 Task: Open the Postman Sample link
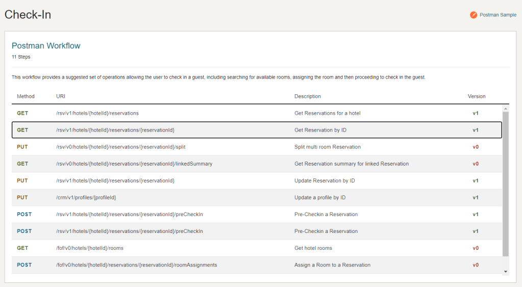(x=498, y=15)
